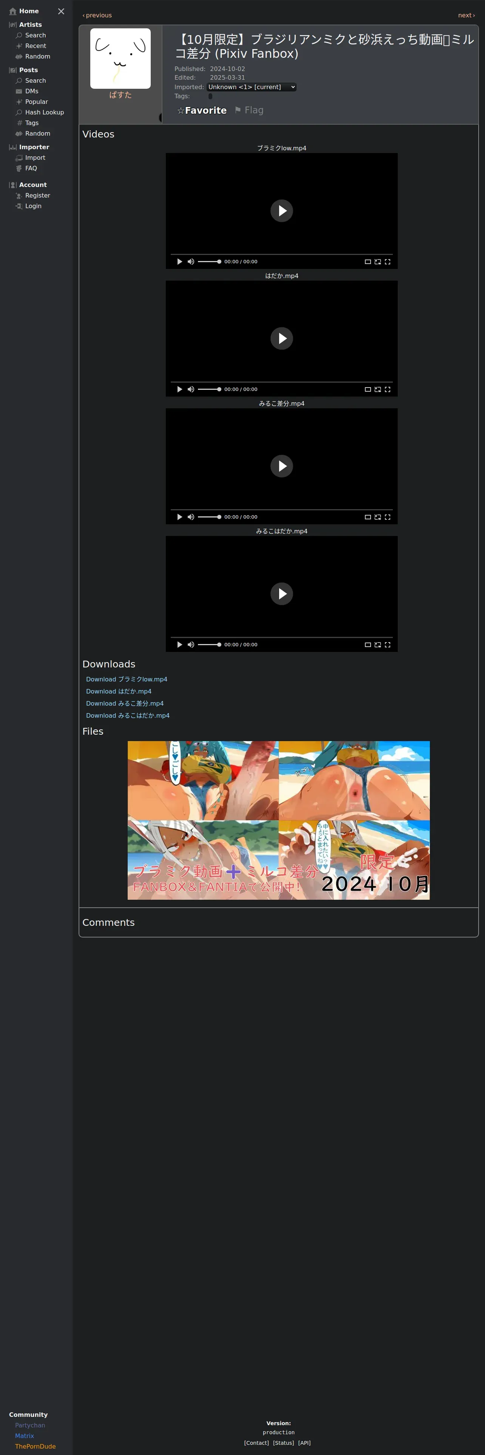The height and width of the screenshot is (1455, 485).
Task: Open the Import page
Action: pos(34,158)
